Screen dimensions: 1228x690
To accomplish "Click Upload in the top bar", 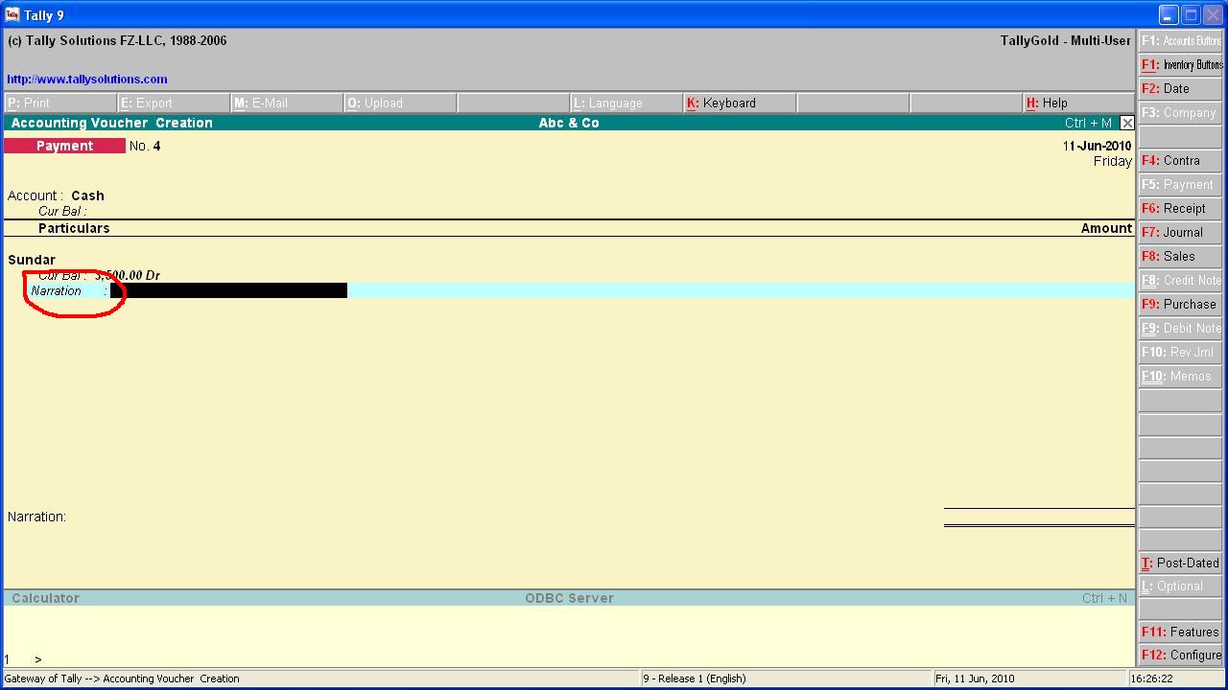I will tap(374, 103).
